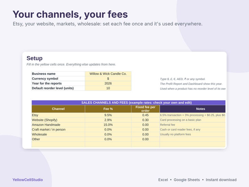The height and width of the screenshot is (187, 249).
Task: Click Etsy note '6.5% transaction + 3% processing'
Action: (193, 115)
